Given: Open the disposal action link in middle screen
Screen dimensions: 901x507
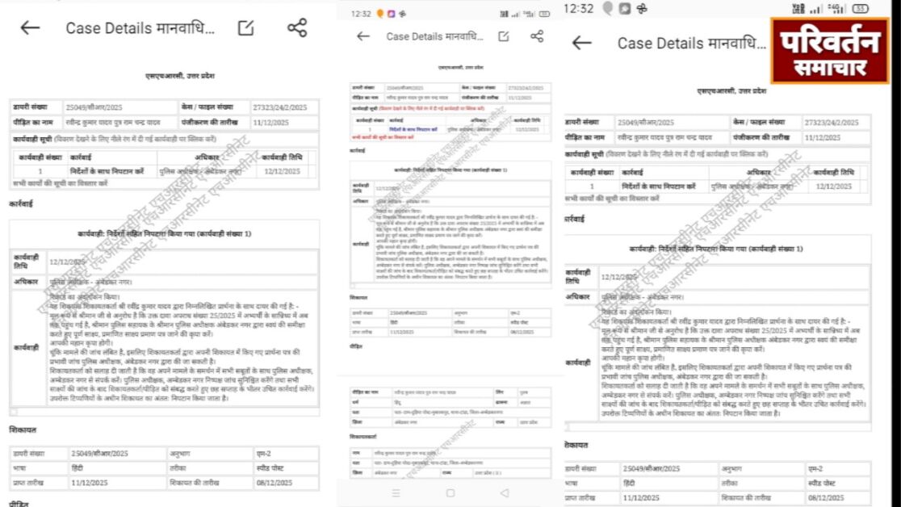Looking at the screenshot, I should point(413,129).
